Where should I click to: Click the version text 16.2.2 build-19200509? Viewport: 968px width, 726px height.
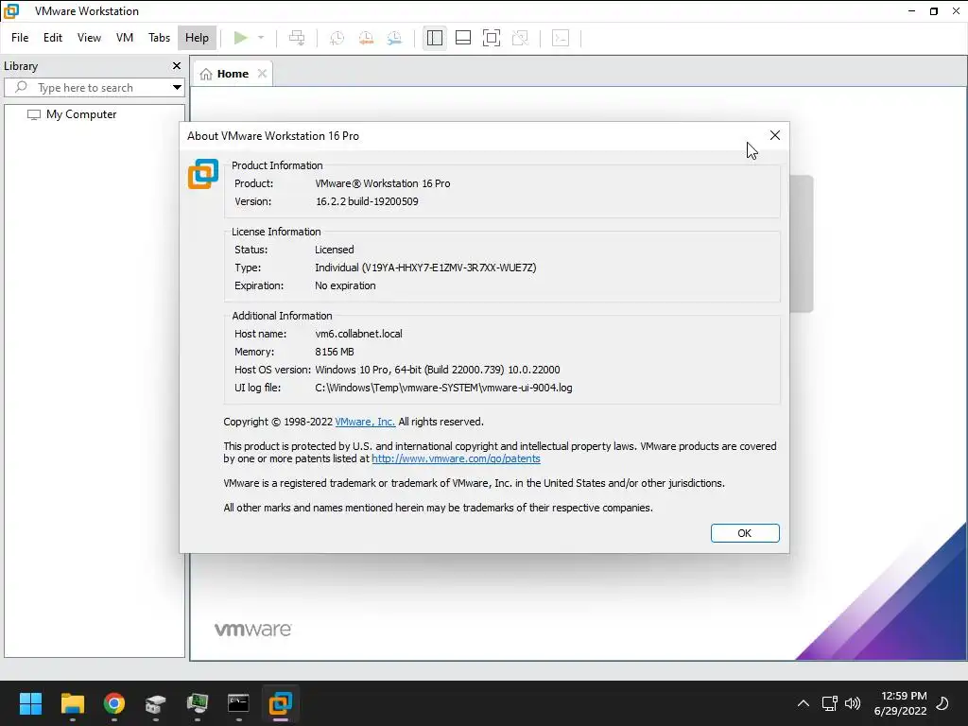pos(367,201)
